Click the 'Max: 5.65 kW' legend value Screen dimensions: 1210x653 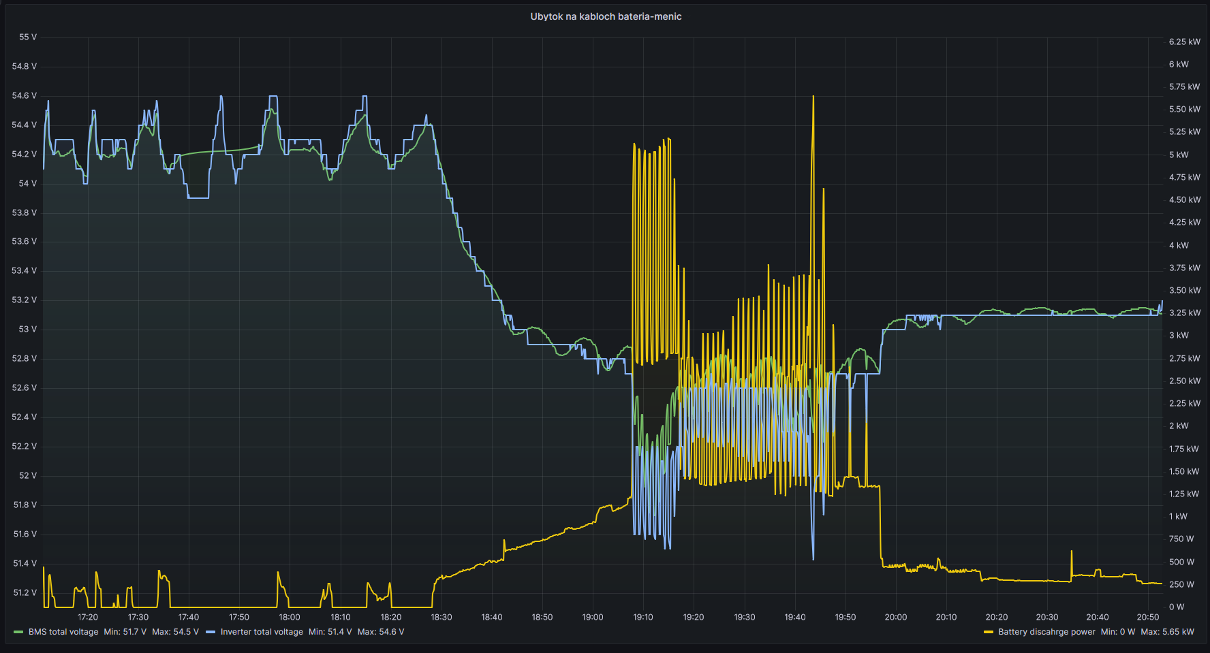tap(1167, 632)
